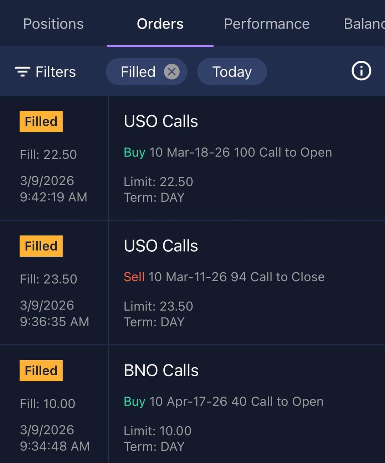This screenshot has width=385, height=463.
Task: Click the 9:34:48 AM timestamp
Action: (x=55, y=446)
